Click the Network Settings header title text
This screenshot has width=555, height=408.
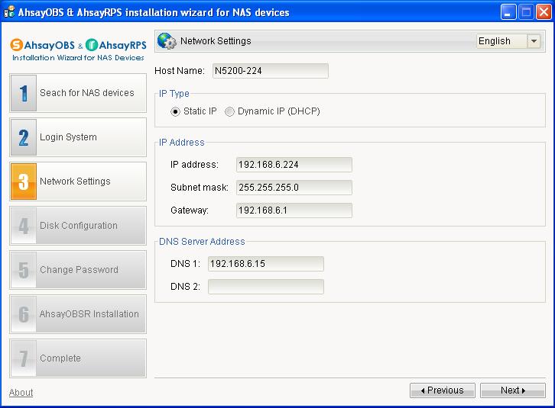click(x=216, y=41)
